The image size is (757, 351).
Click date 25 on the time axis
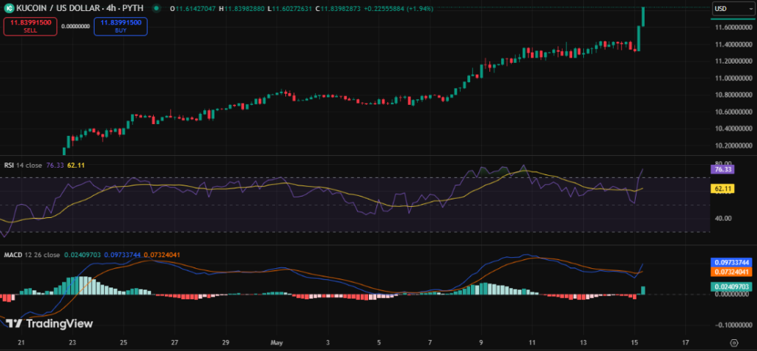123,342
